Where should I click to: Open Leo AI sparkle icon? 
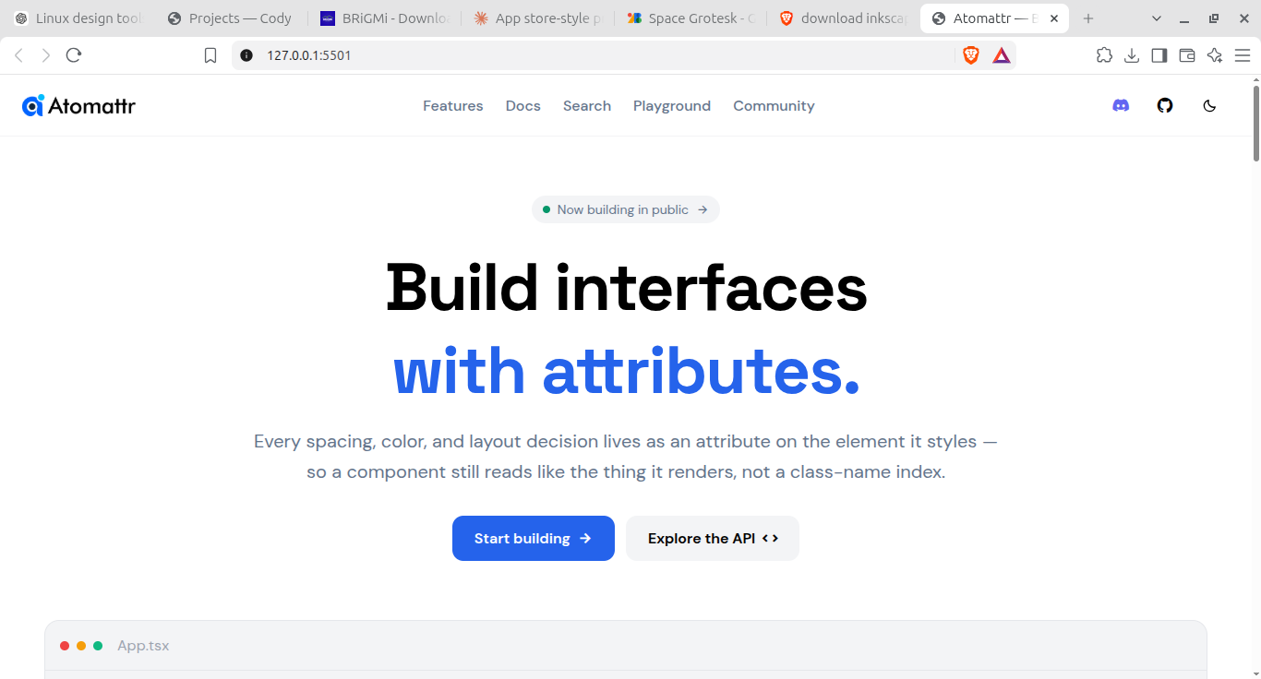(1215, 55)
